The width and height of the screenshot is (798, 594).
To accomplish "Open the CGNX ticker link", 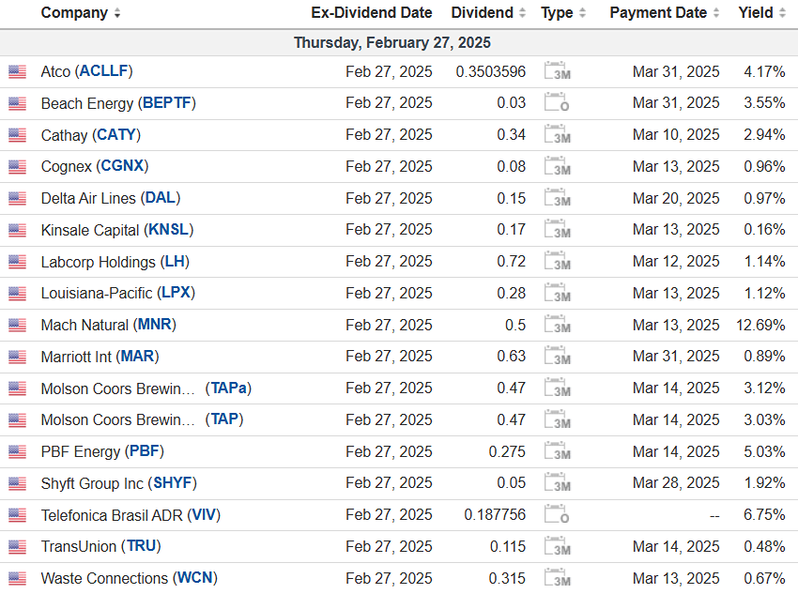I will [124, 166].
